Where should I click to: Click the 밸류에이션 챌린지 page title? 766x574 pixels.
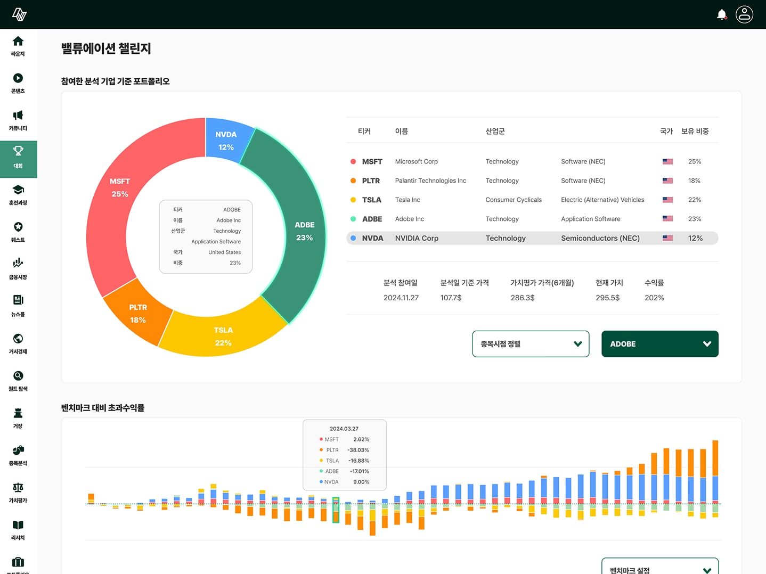(106, 48)
